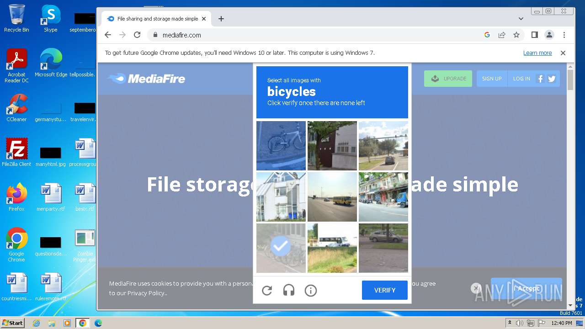Open the Windows Start menu
Image resolution: width=585 pixels, height=329 pixels.
tap(12, 323)
